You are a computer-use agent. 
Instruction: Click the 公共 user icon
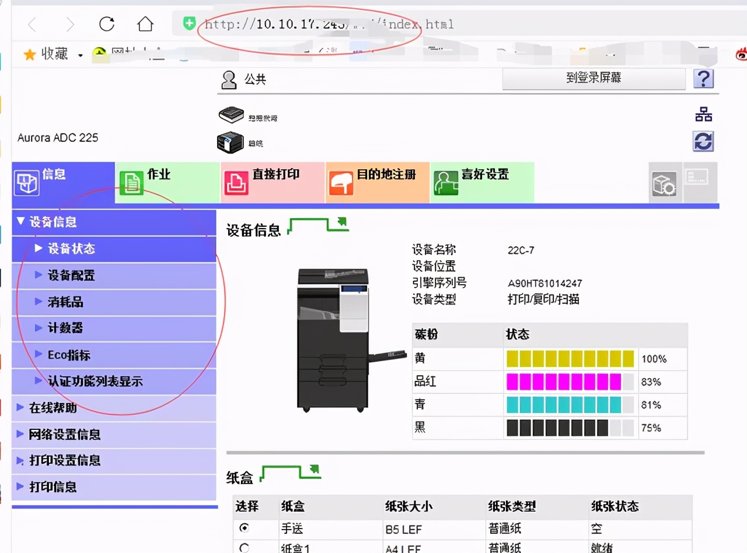(x=229, y=79)
